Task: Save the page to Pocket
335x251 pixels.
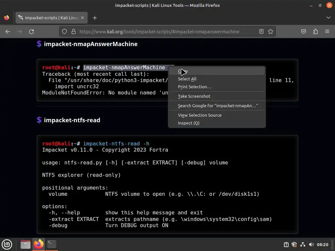Action: coord(303,32)
